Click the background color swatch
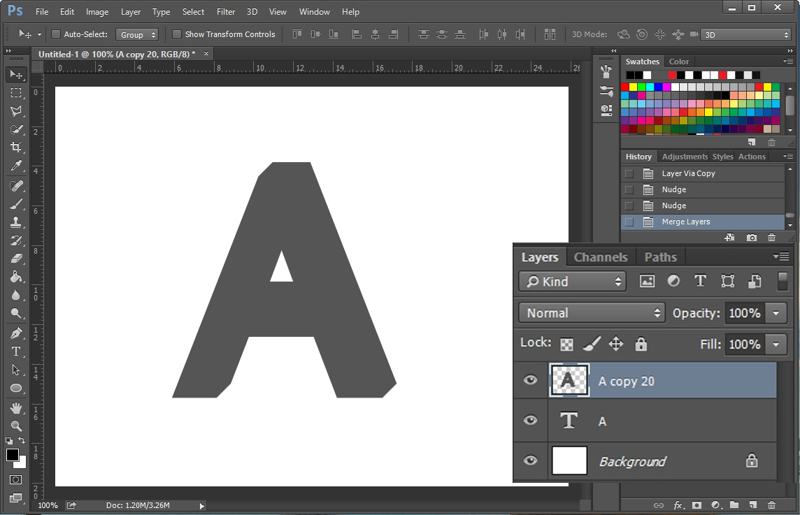This screenshot has width=800, height=515. [x=22, y=464]
